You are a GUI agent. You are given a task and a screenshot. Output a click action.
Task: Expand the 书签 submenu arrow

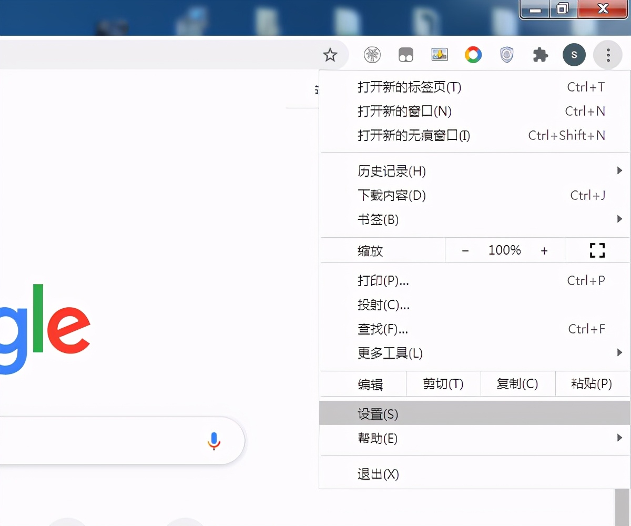[x=620, y=219]
